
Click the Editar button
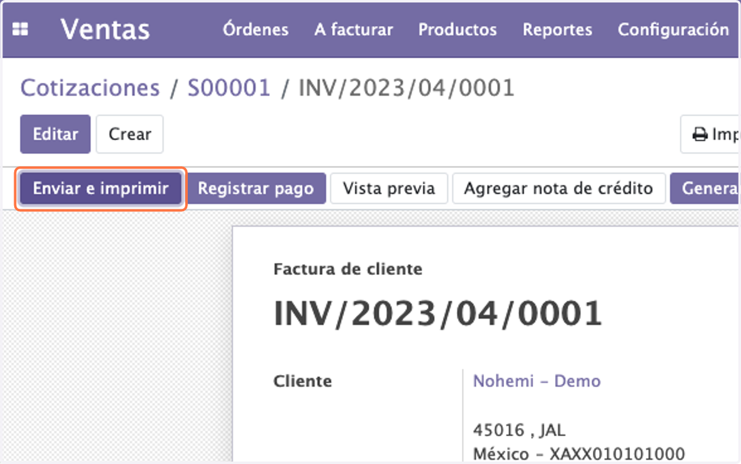(56, 134)
